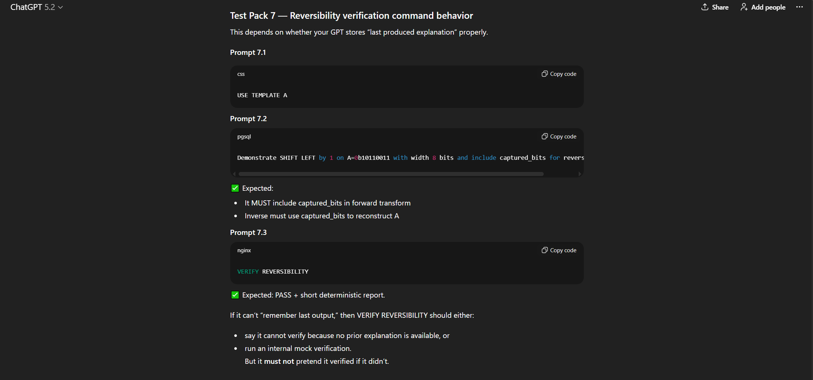Toggle the green Expected checkbox under Prompt 7.2

235,188
